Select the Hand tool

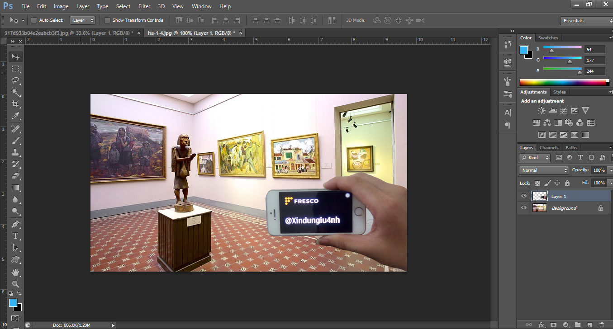pos(15,272)
